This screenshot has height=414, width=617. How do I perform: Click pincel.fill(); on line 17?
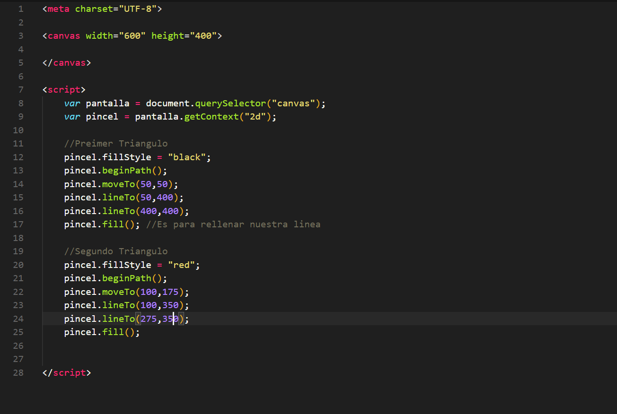[x=102, y=224]
